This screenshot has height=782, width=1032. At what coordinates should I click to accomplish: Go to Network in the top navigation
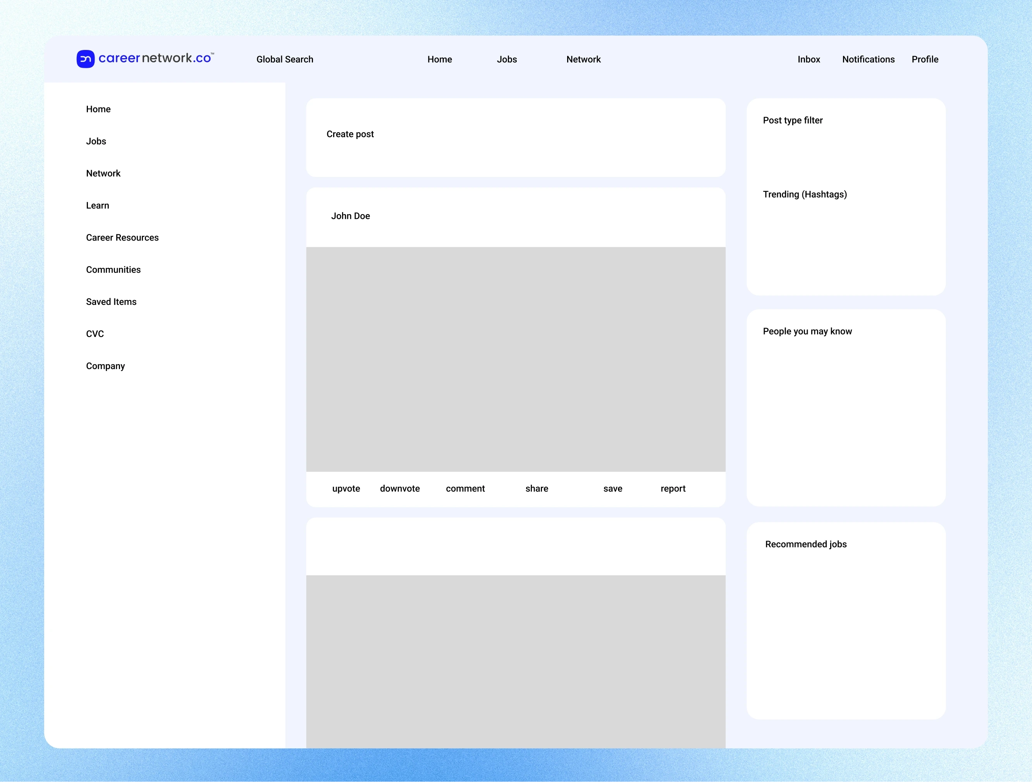(x=583, y=59)
